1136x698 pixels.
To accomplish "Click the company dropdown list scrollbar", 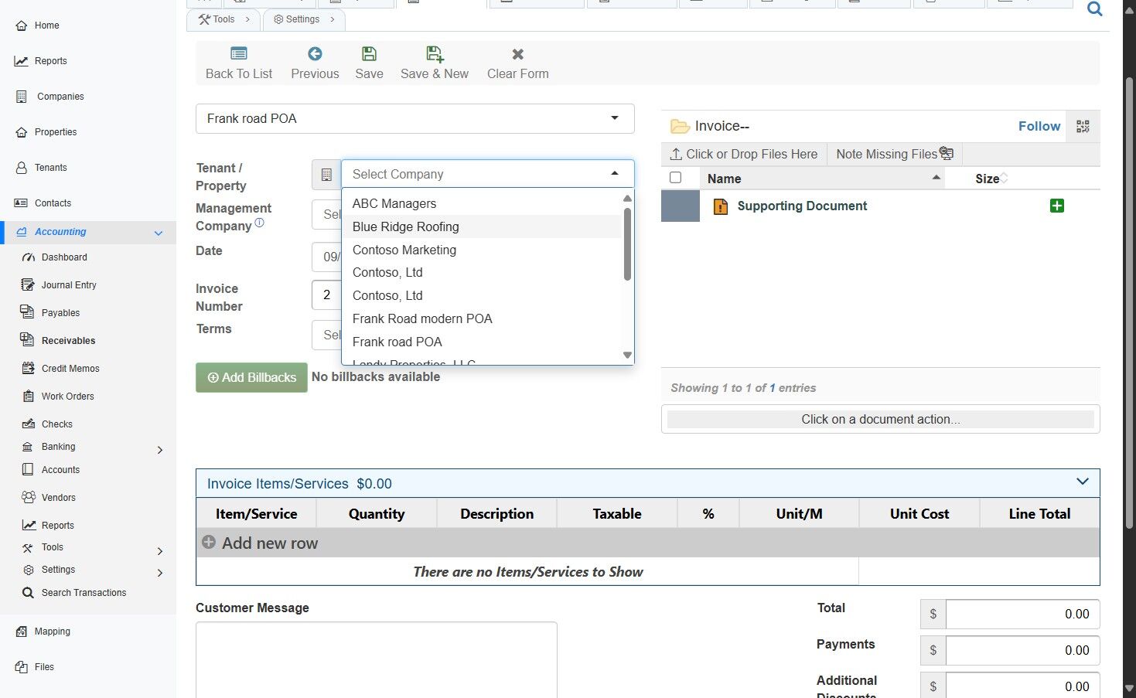I will coord(627,244).
